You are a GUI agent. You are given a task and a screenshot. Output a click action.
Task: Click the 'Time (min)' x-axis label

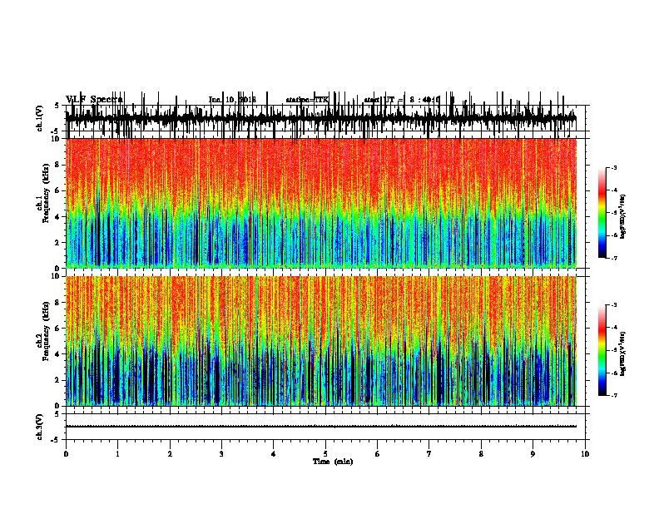(333, 462)
